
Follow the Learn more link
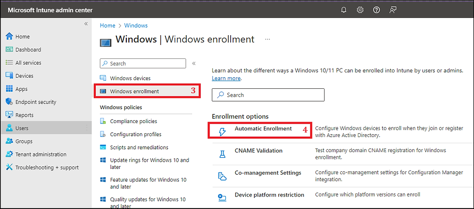click(226, 78)
